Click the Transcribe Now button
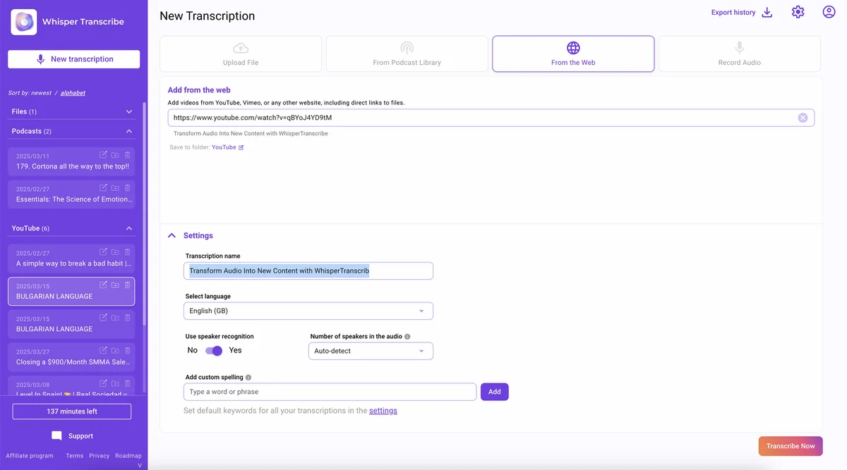Viewport: 847px width, 470px height. 791,446
